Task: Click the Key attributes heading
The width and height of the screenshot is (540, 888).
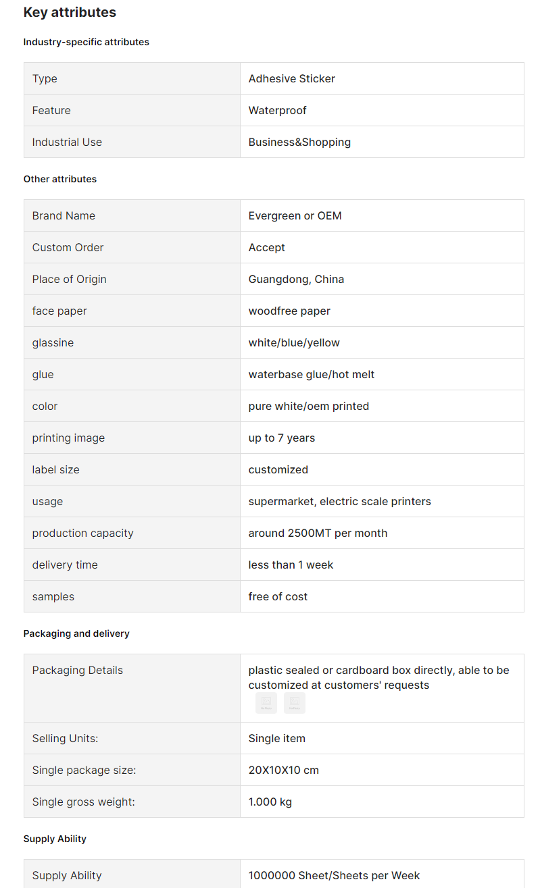Action: (70, 12)
